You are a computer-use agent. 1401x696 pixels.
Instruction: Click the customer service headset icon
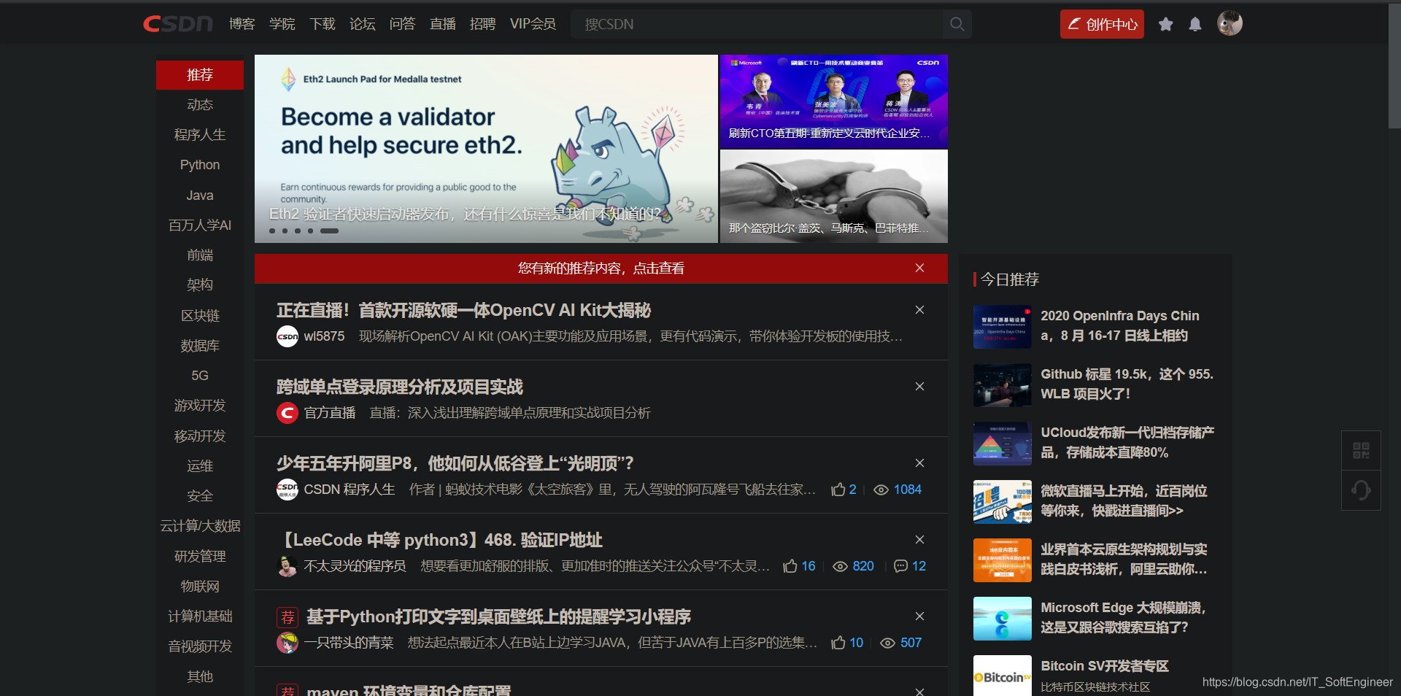[1361, 490]
